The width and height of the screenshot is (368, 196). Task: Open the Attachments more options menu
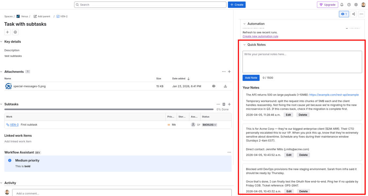click(224, 72)
